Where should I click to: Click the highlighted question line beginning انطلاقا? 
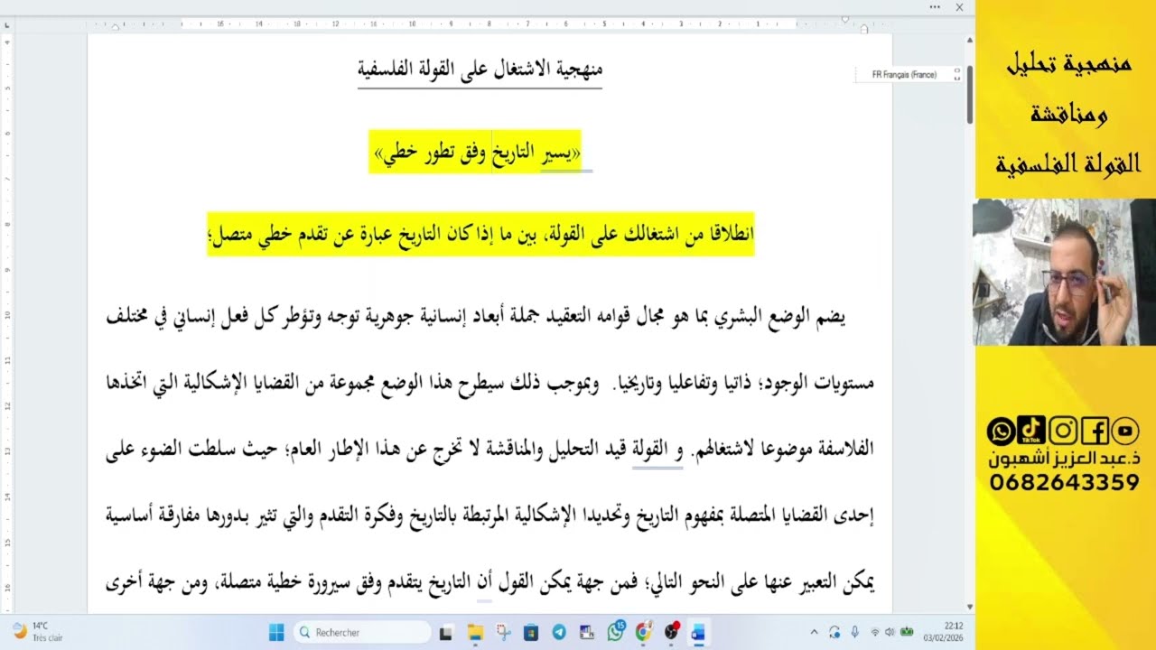pyautogui.click(x=480, y=235)
